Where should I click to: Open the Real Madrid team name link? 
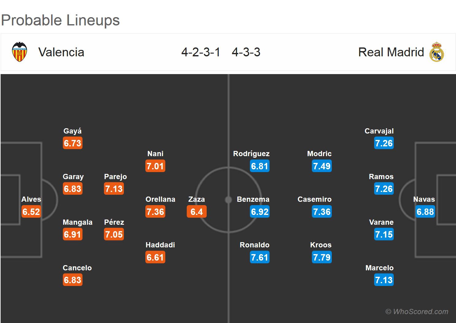391,52
